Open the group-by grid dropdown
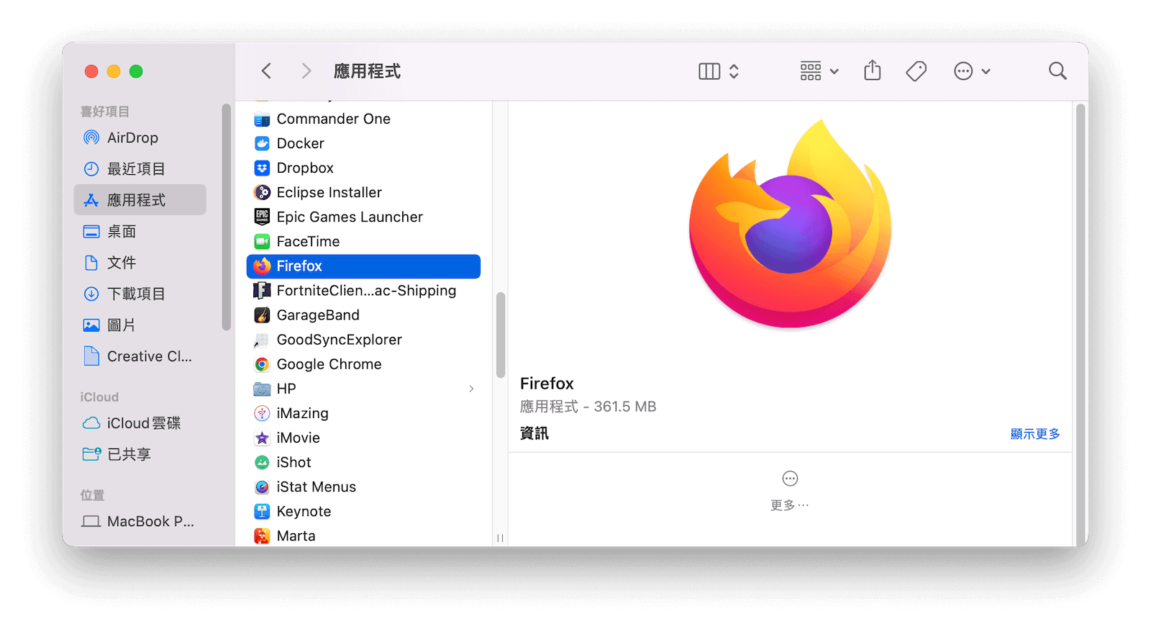Screen dimensions: 1151x629 819,71
